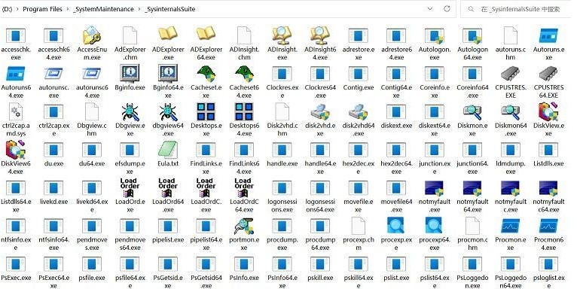Viewport: 577px width, 289px height.
Task: Select the AccessEnum.exe keys icon
Action: 92,35
